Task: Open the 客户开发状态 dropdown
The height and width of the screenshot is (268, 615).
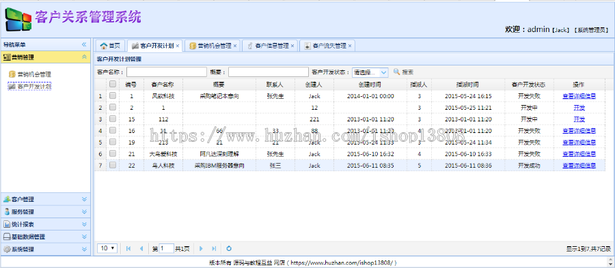Action: tap(384, 72)
